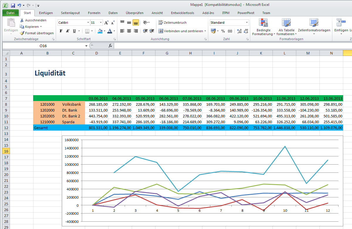352x229 pixels.
Task: Switch to the Seitenlayout tab
Action: (70, 13)
